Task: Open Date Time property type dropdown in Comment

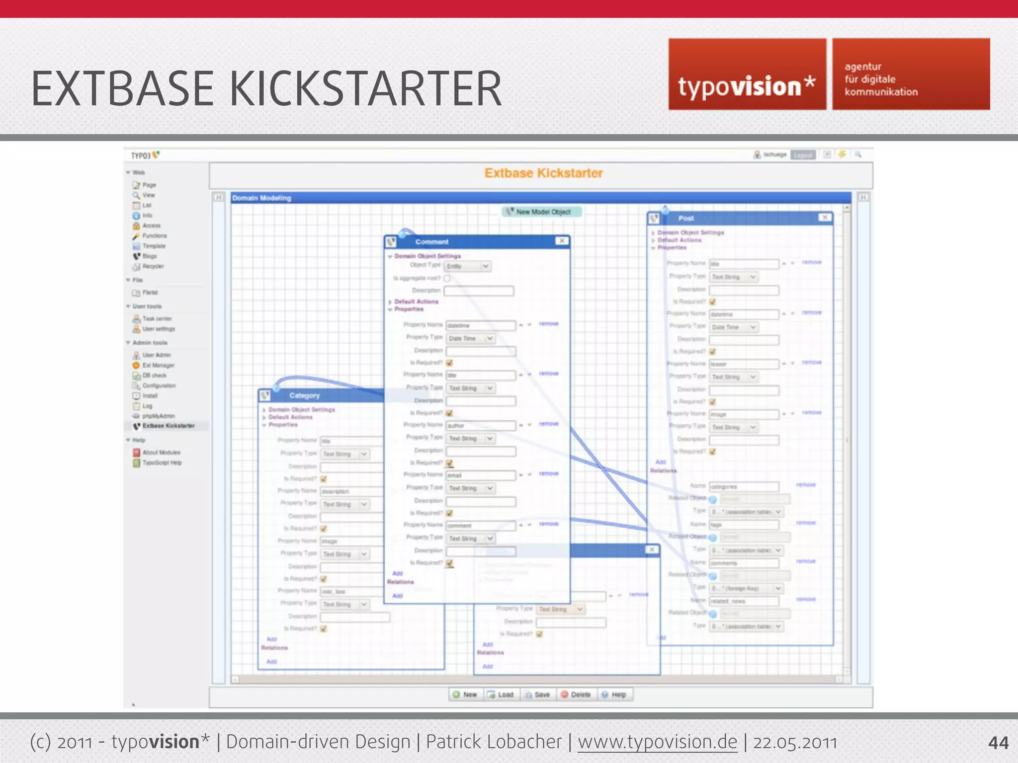Action: coord(470,338)
